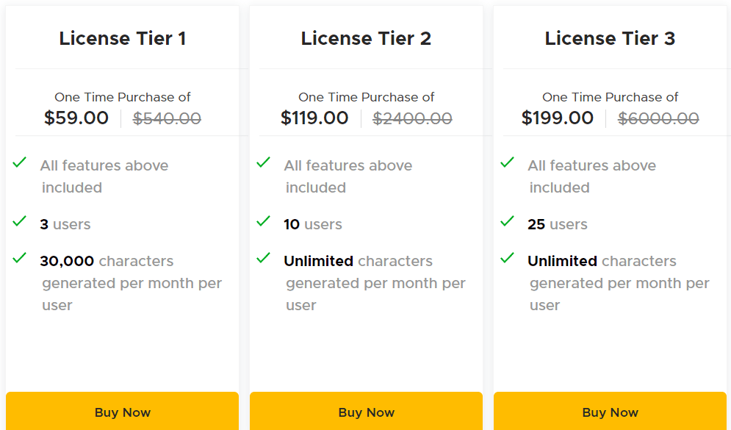
Task: Select the "License Tier 1" heading
Action: (x=123, y=38)
